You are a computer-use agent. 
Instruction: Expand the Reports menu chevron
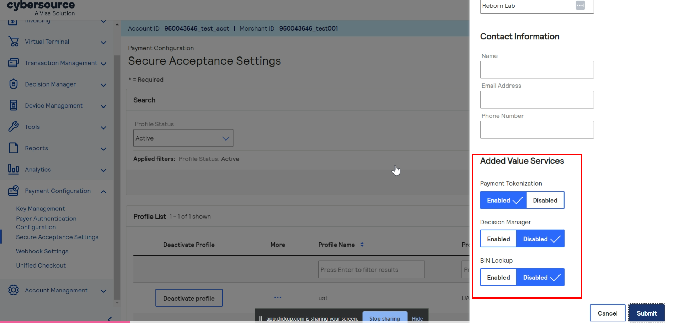click(x=103, y=149)
